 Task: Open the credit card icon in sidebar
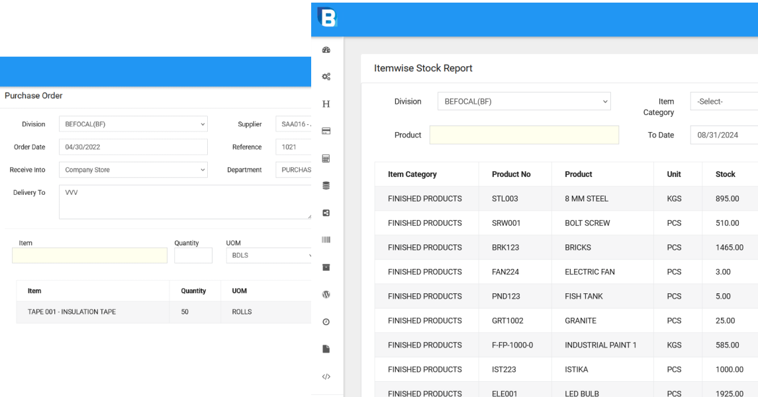[x=326, y=131]
